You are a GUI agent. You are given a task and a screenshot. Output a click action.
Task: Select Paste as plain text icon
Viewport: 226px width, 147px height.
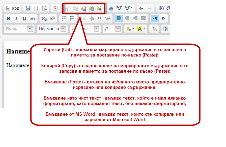91,8
